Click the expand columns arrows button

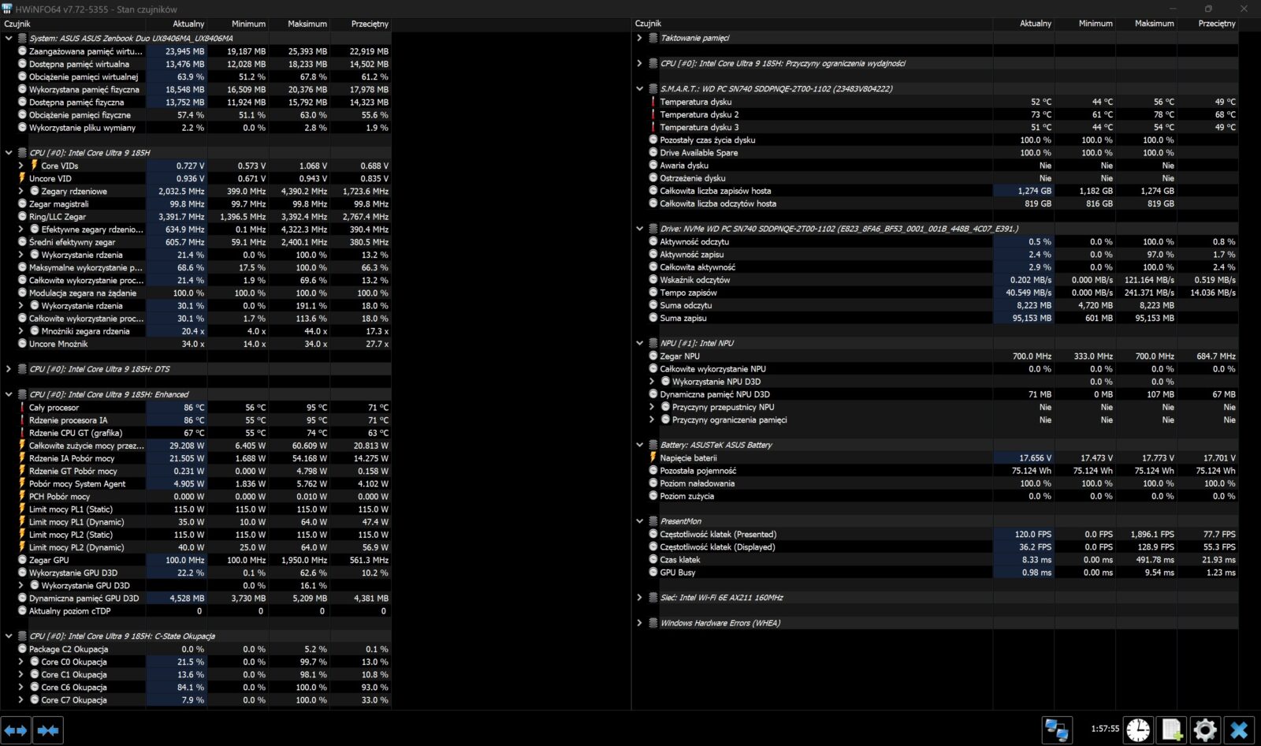pos(16,730)
